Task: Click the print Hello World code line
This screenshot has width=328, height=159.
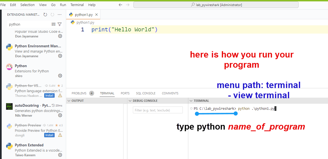Action: point(124,30)
